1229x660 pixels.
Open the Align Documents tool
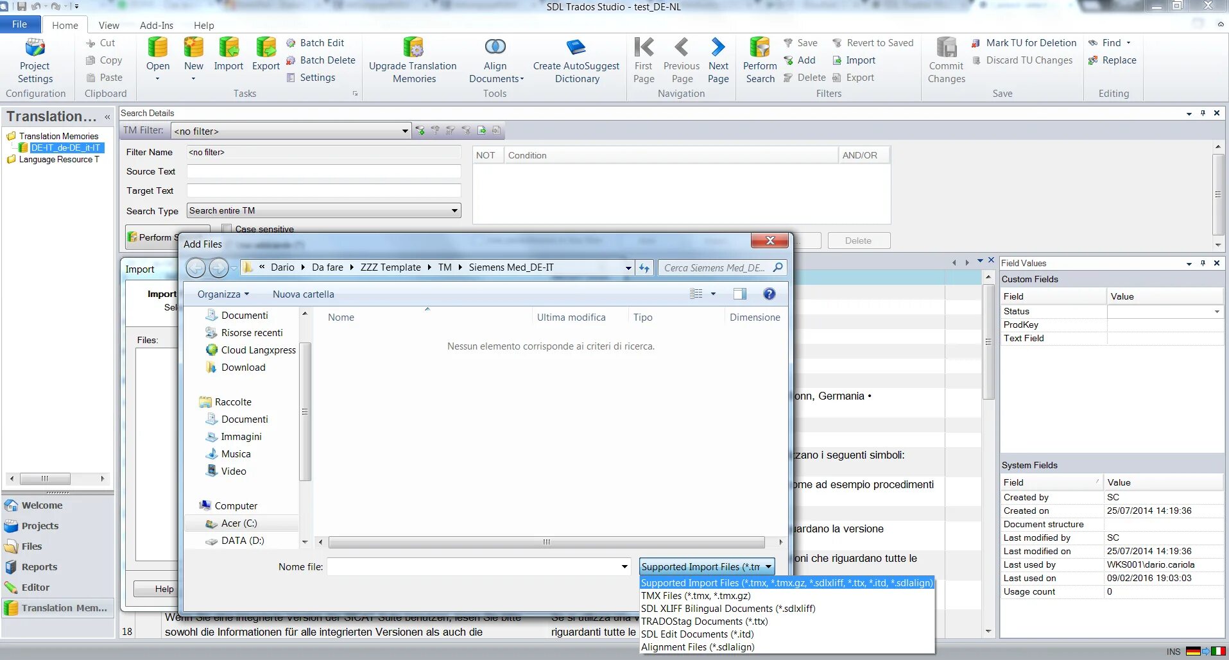[495, 61]
